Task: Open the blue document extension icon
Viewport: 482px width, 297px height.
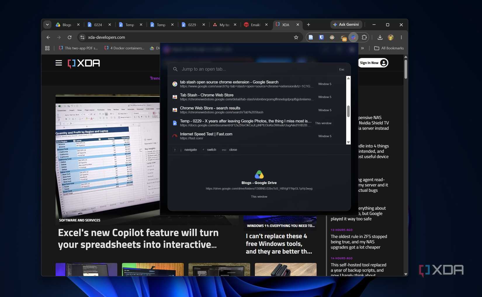Action: click(x=311, y=37)
